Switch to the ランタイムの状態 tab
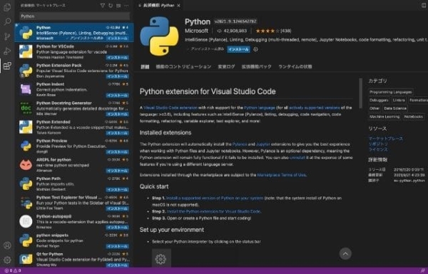Image resolution: width=428 pixels, height=274 pixels. pyautogui.click(x=295, y=66)
